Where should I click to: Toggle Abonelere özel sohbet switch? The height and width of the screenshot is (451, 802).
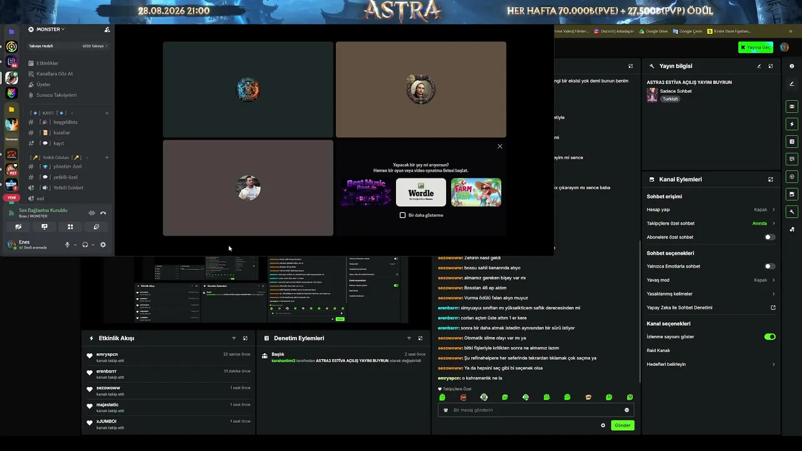point(770,237)
